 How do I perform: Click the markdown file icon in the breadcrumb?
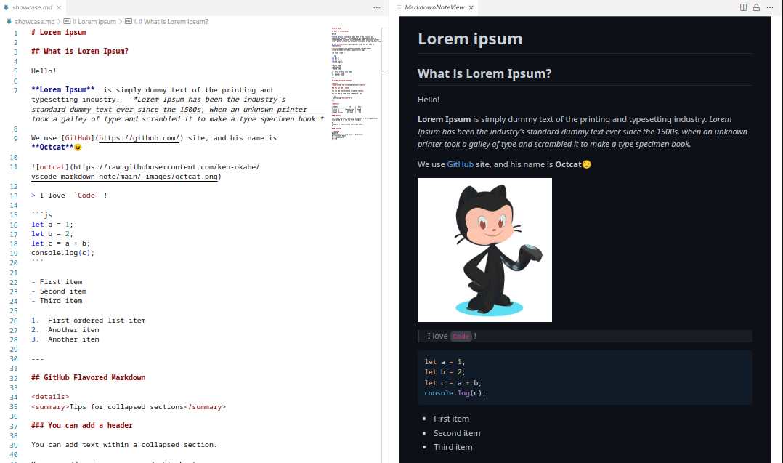(x=9, y=22)
